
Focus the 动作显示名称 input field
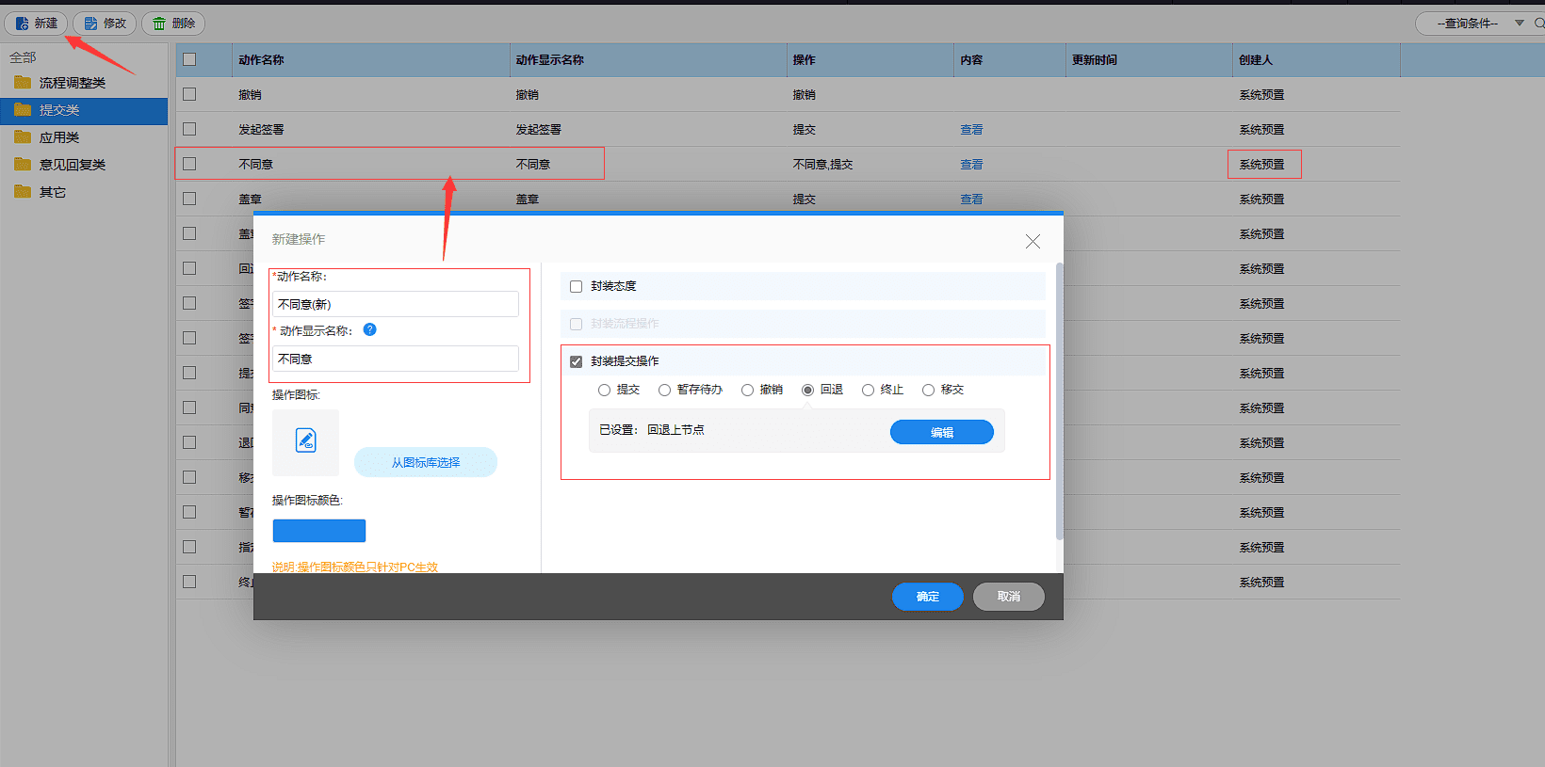396,359
